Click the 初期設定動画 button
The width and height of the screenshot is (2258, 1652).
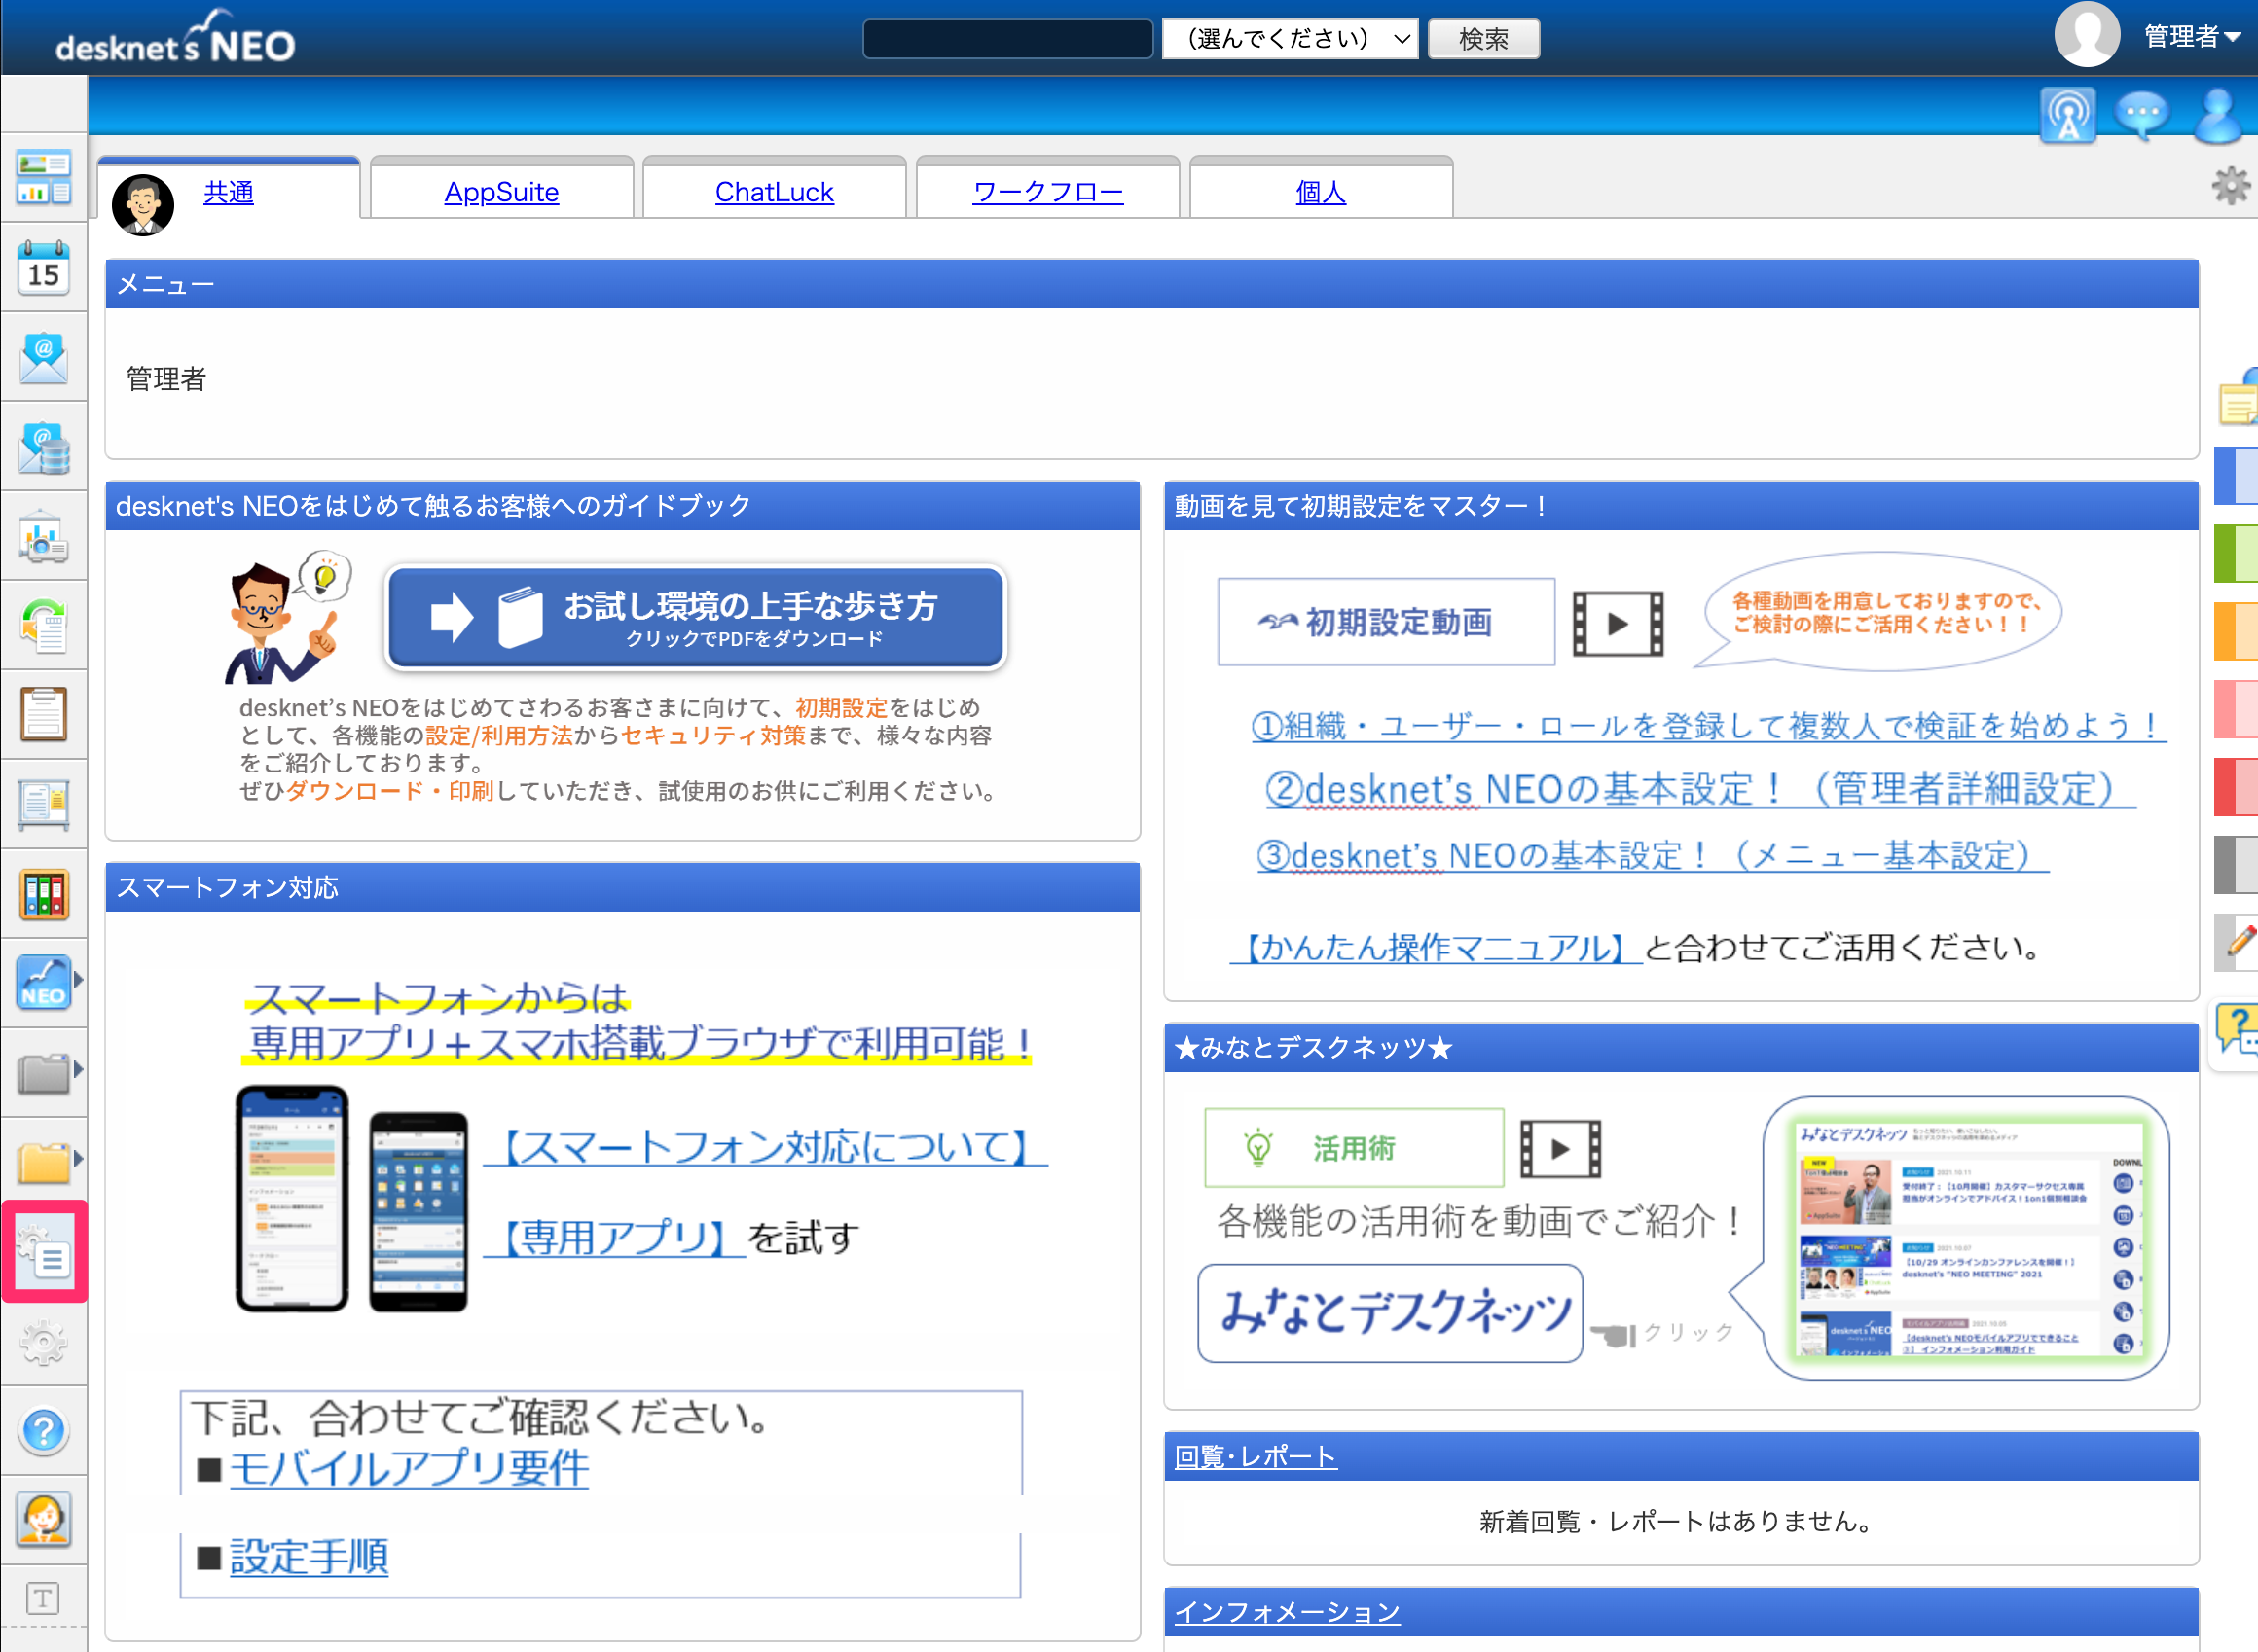tap(1386, 622)
